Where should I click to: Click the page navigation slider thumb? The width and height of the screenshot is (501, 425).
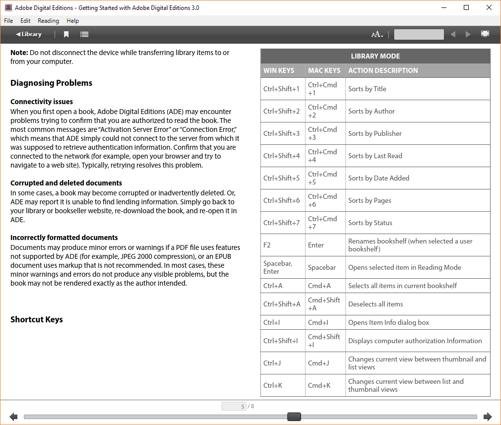(x=294, y=417)
